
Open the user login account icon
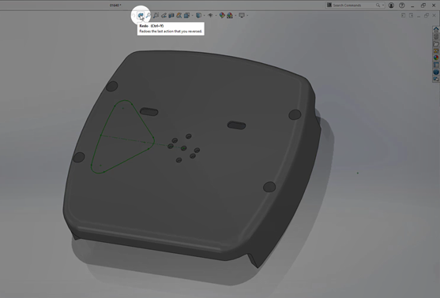click(391, 5)
